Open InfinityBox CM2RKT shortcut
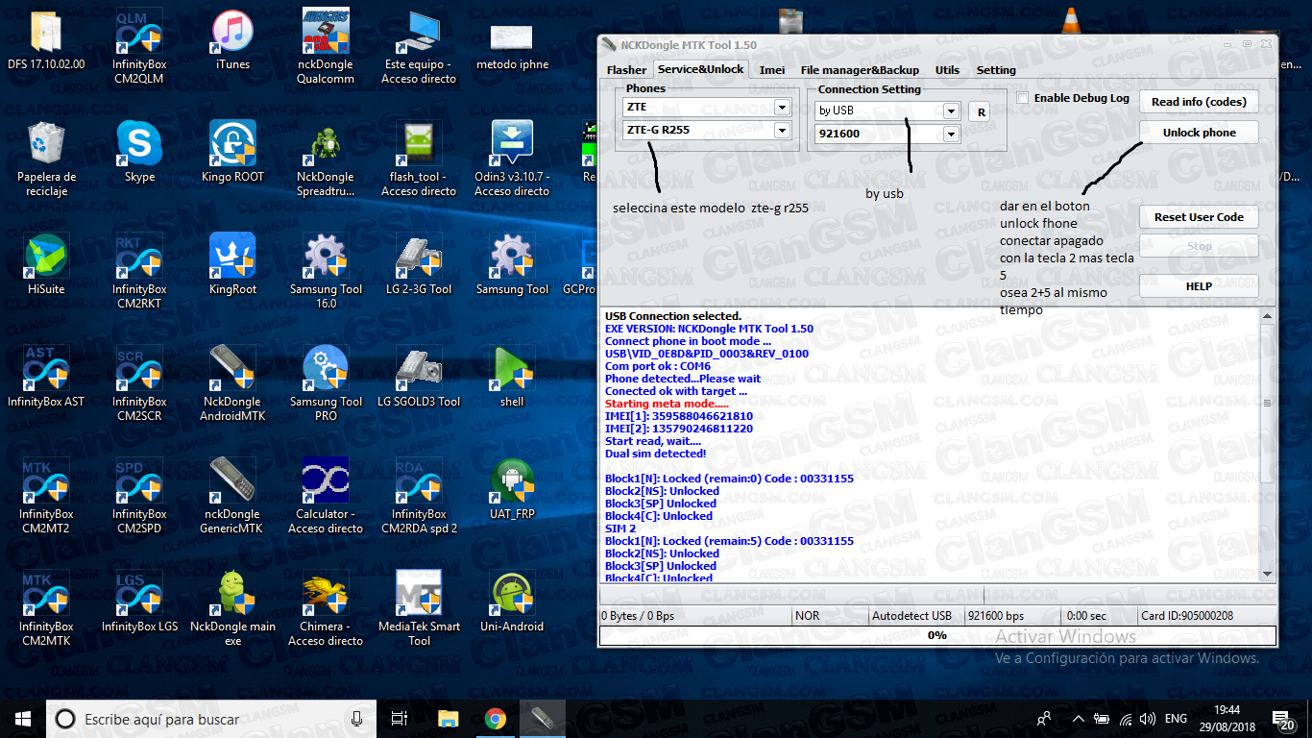This screenshot has height=738, width=1312. click(x=139, y=271)
